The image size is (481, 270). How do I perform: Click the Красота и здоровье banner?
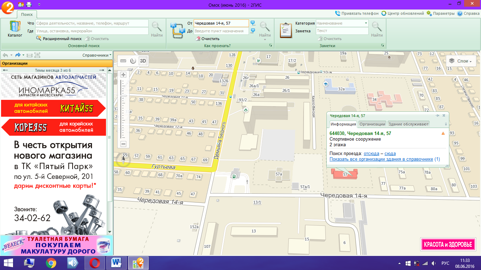(448, 244)
